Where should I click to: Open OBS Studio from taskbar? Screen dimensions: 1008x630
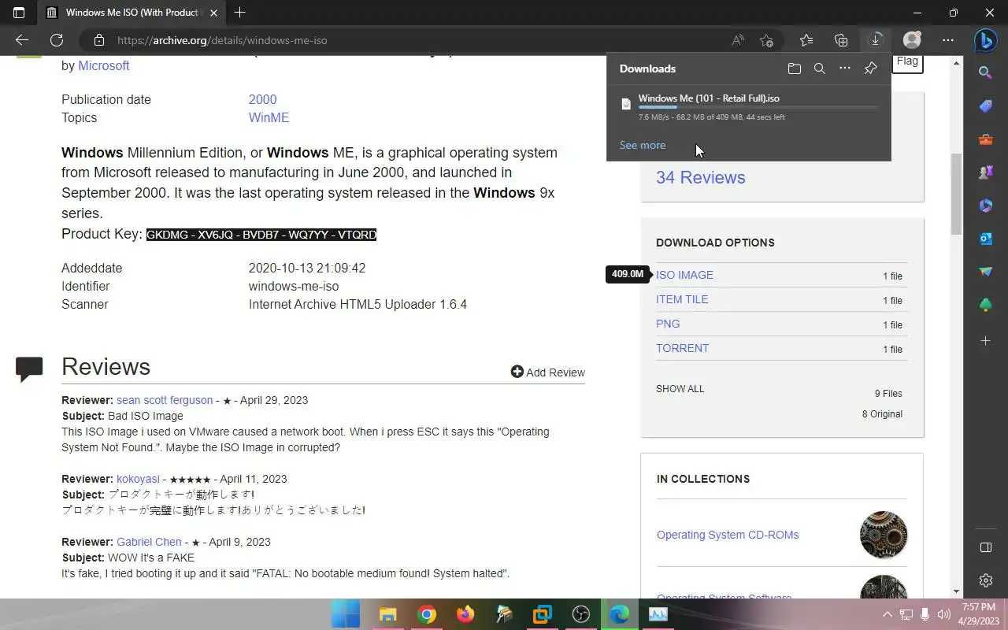pyautogui.click(x=581, y=614)
